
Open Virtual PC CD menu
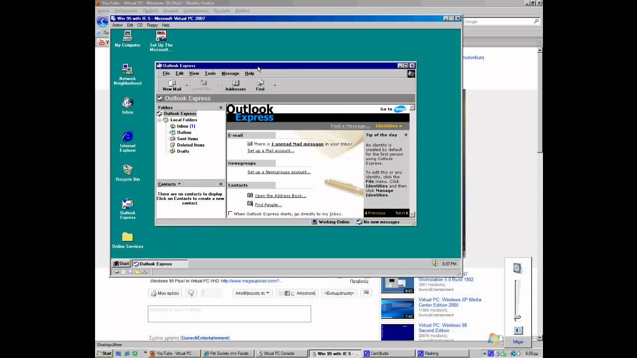(140, 25)
